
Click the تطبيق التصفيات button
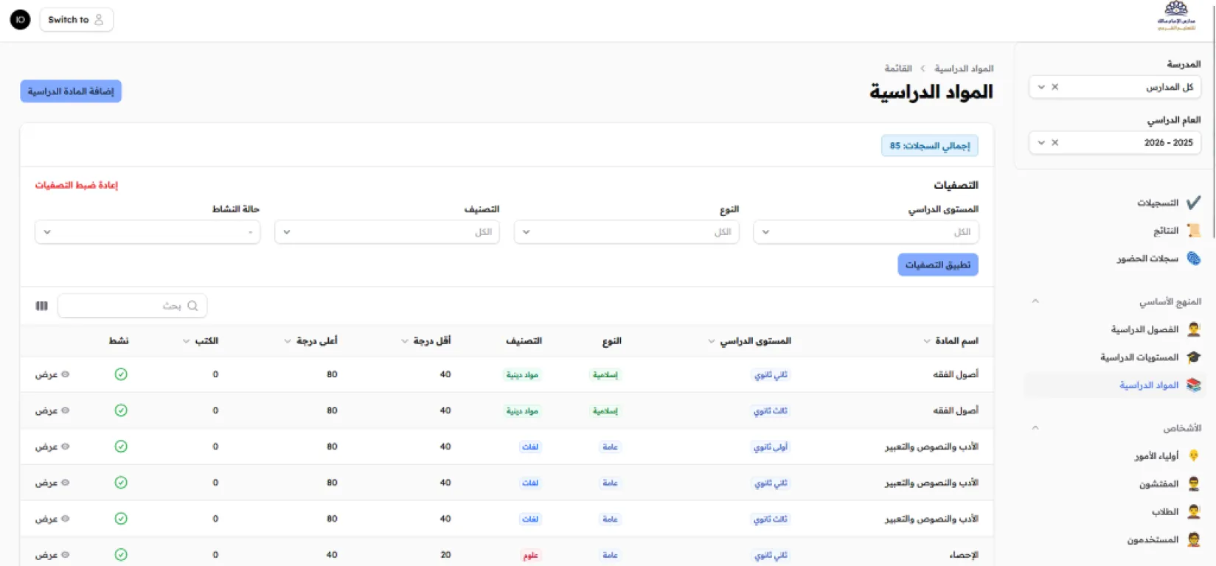click(938, 265)
